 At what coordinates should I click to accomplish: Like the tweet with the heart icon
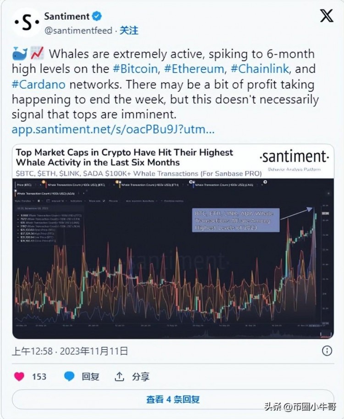coord(19,377)
